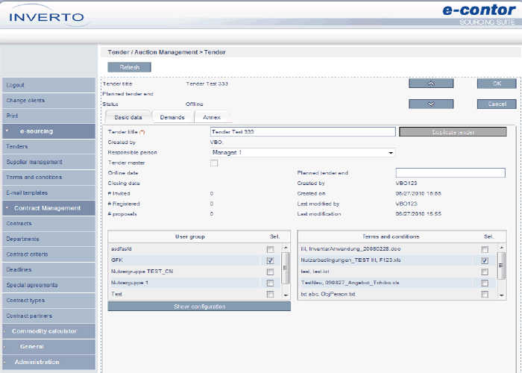
Task: Open the Responsible person dropdown
Action: pyautogui.click(x=303, y=152)
